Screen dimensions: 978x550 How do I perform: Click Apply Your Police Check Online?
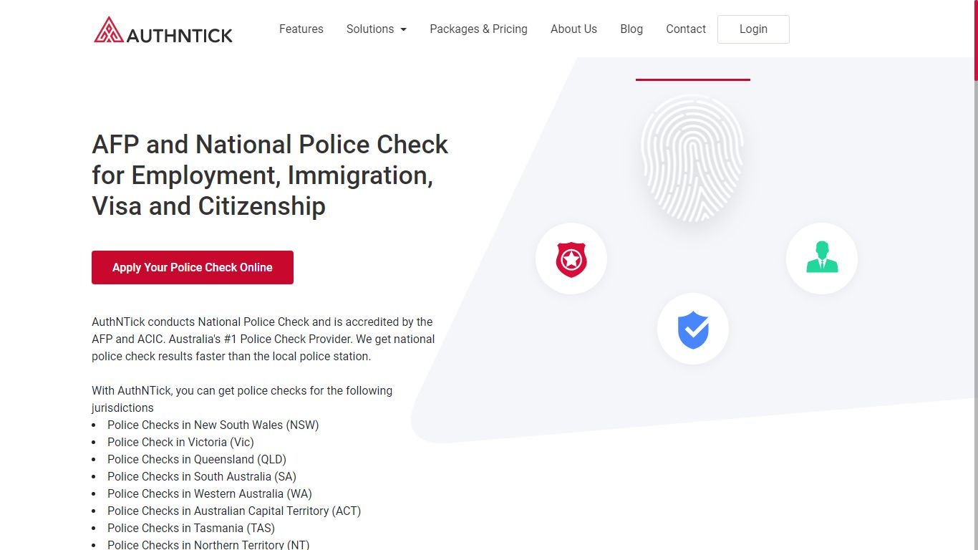click(x=193, y=267)
